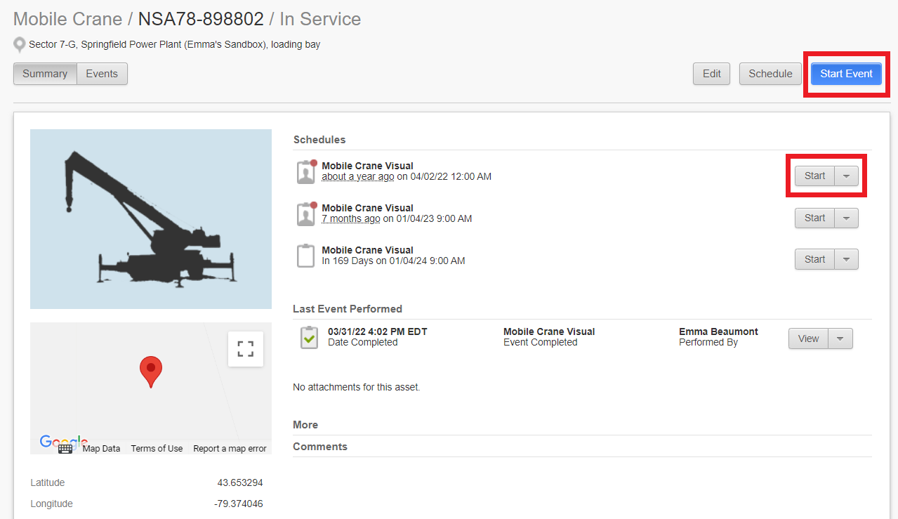This screenshot has width=898, height=519.
Task: Switch to the Summary tab
Action: [45, 74]
